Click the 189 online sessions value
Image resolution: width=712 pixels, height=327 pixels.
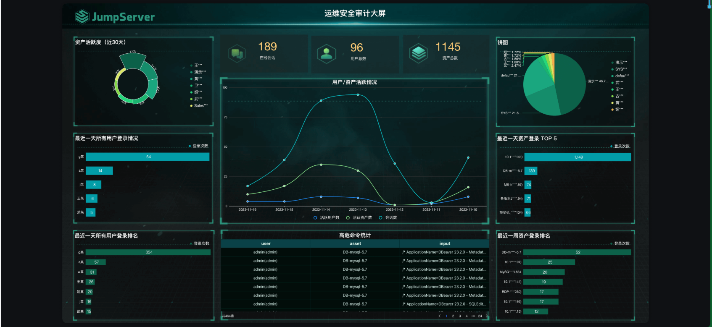[x=267, y=47]
